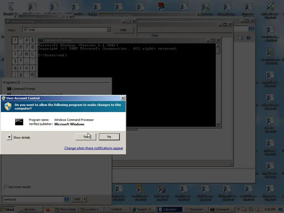This screenshot has width=284, height=213.
Task: Click the Command Prompt title bar icon
Action: (x=40, y=40)
